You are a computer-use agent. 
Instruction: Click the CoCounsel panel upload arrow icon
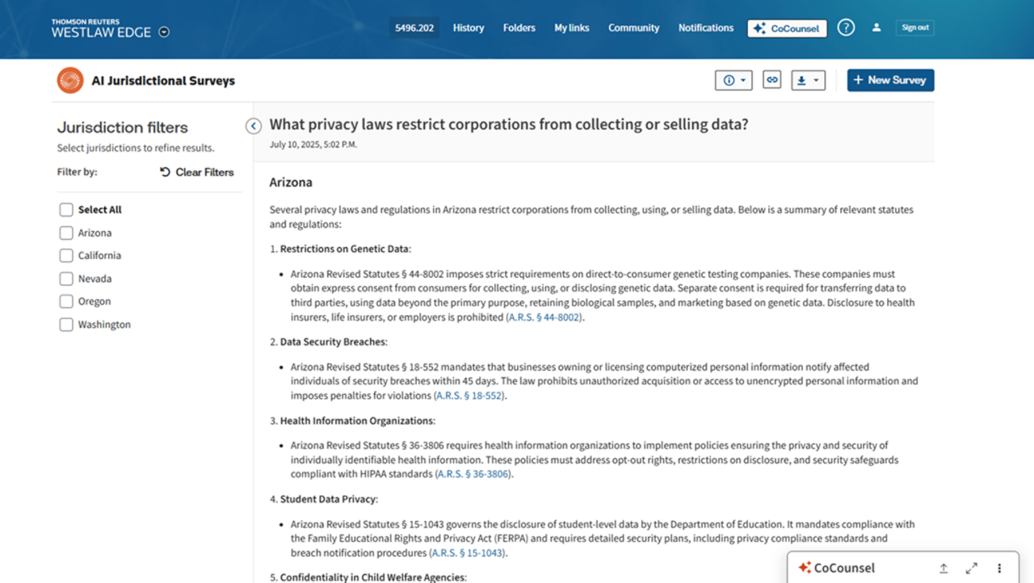pyautogui.click(x=944, y=568)
